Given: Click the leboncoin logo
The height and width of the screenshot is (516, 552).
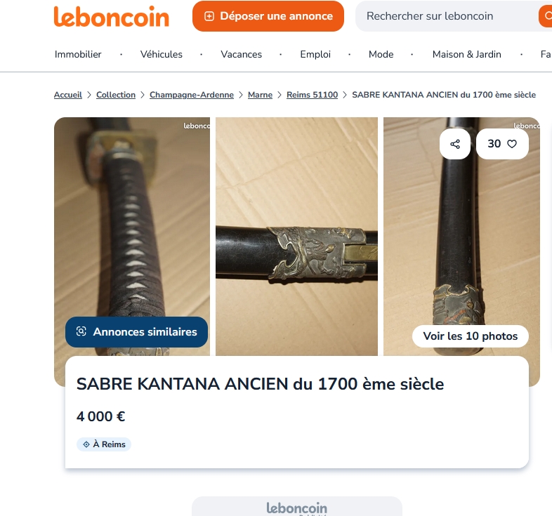Looking at the screenshot, I should click(x=111, y=16).
